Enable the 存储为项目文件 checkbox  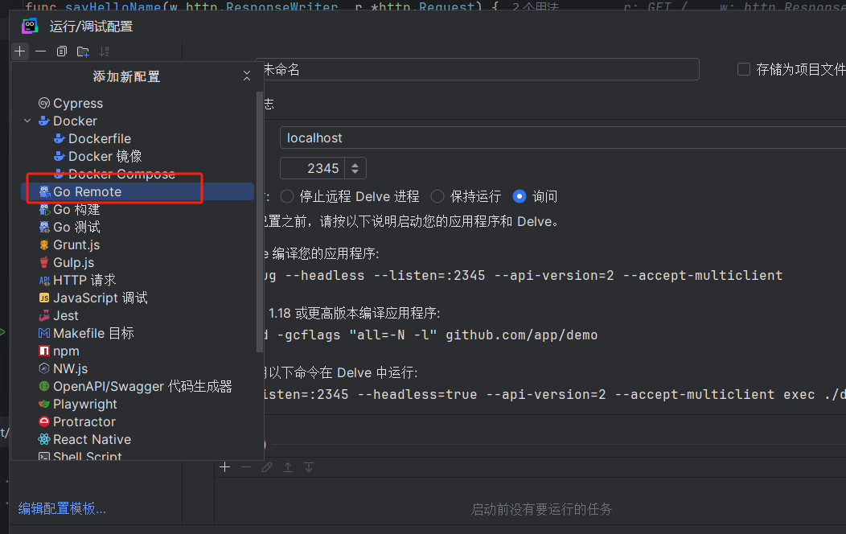(744, 70)
